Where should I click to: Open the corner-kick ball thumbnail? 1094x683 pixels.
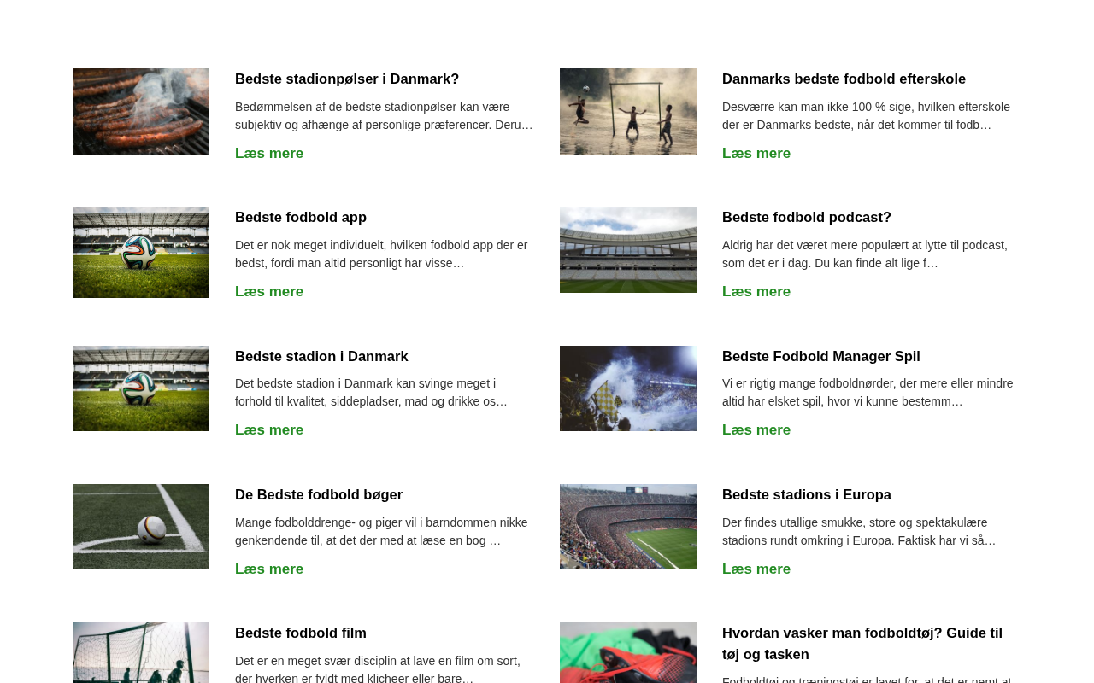click(141, 527)
